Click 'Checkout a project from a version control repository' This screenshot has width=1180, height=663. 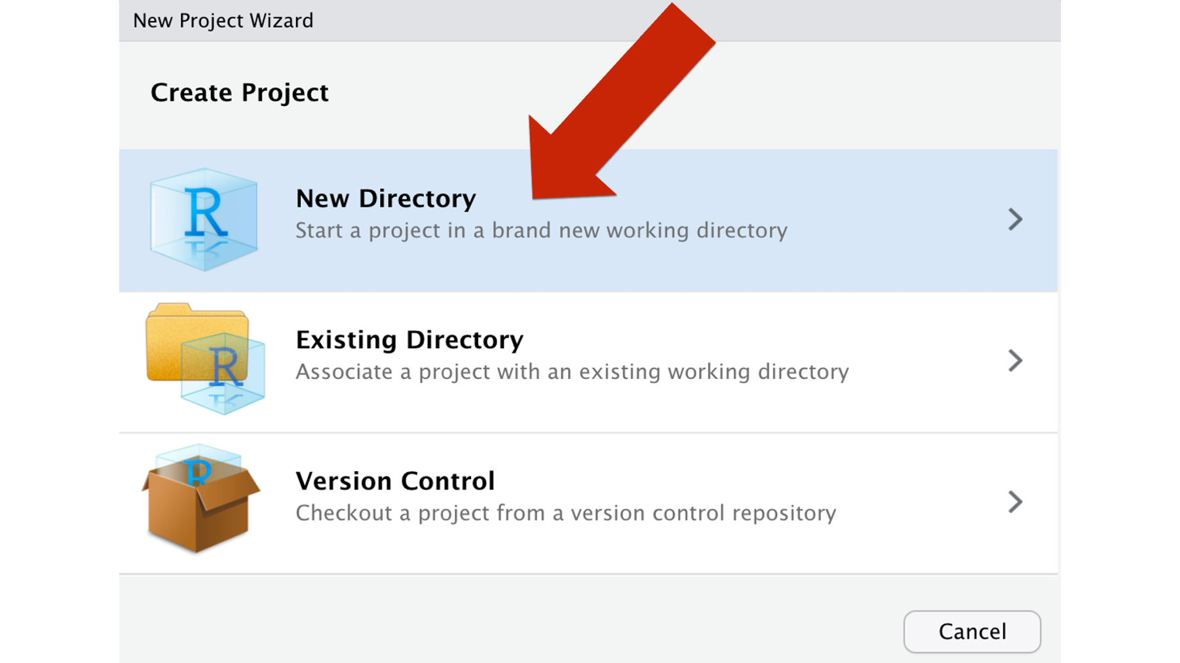click(x=565, y=513)
